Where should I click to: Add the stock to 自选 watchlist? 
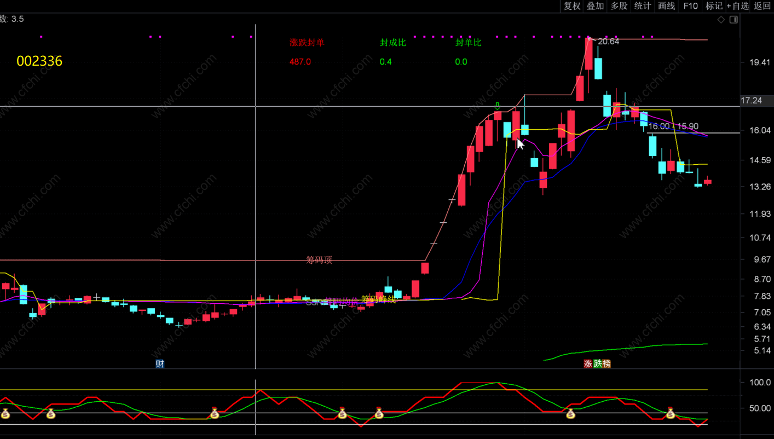point(738,6)
